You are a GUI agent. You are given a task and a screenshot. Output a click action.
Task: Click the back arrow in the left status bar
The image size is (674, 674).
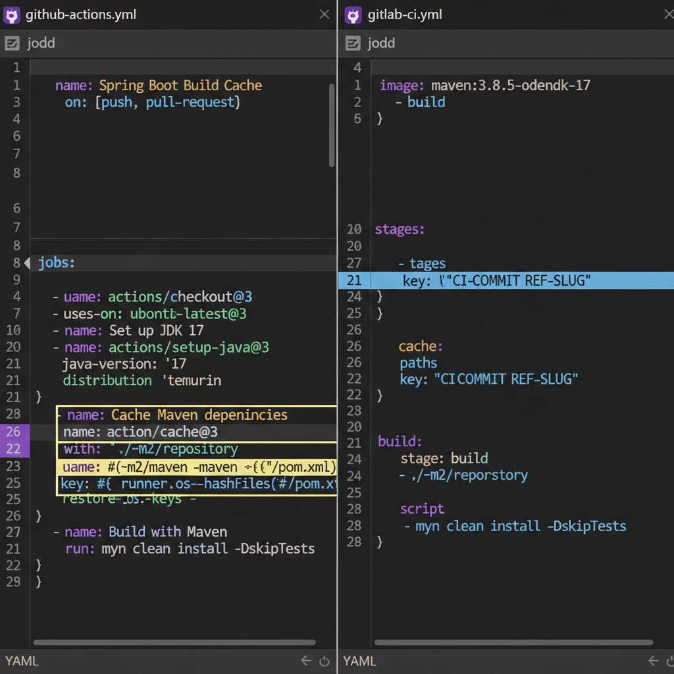pyautogui.click(x=307, y=660)
